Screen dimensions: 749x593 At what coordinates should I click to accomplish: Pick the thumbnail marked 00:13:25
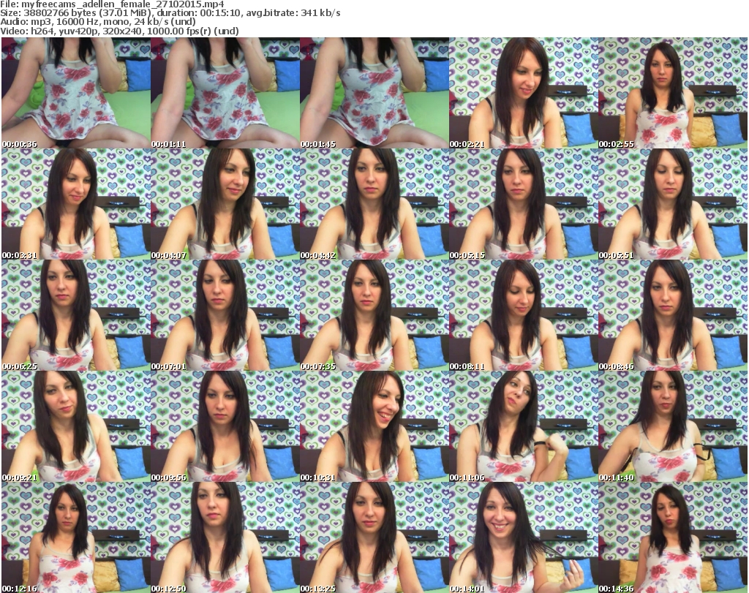[x=374, y=537]
